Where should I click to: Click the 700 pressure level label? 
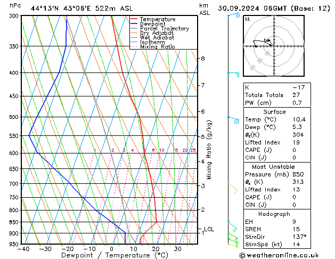pyautogui.click(x=15, y=184)
